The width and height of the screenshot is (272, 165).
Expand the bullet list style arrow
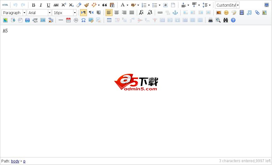coord(159,5)
